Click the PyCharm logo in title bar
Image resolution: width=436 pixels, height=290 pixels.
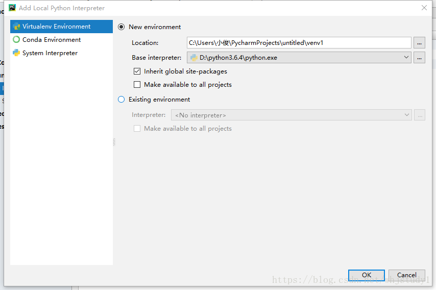(12, 8)
